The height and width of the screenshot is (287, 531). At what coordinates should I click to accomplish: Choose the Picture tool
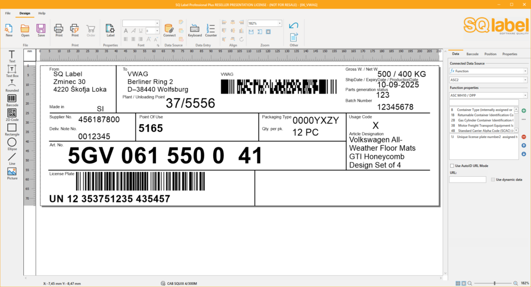click(12, 172)
